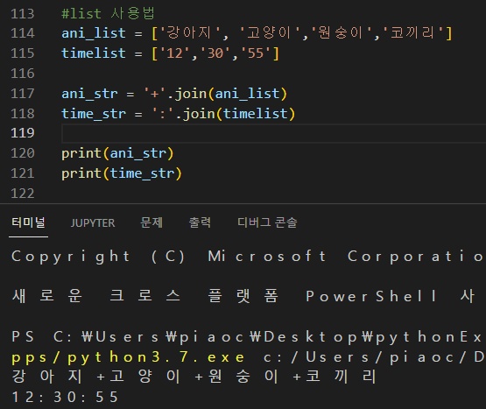
Task: Place cursor on empty line 119
Action: tap(274, 133)
